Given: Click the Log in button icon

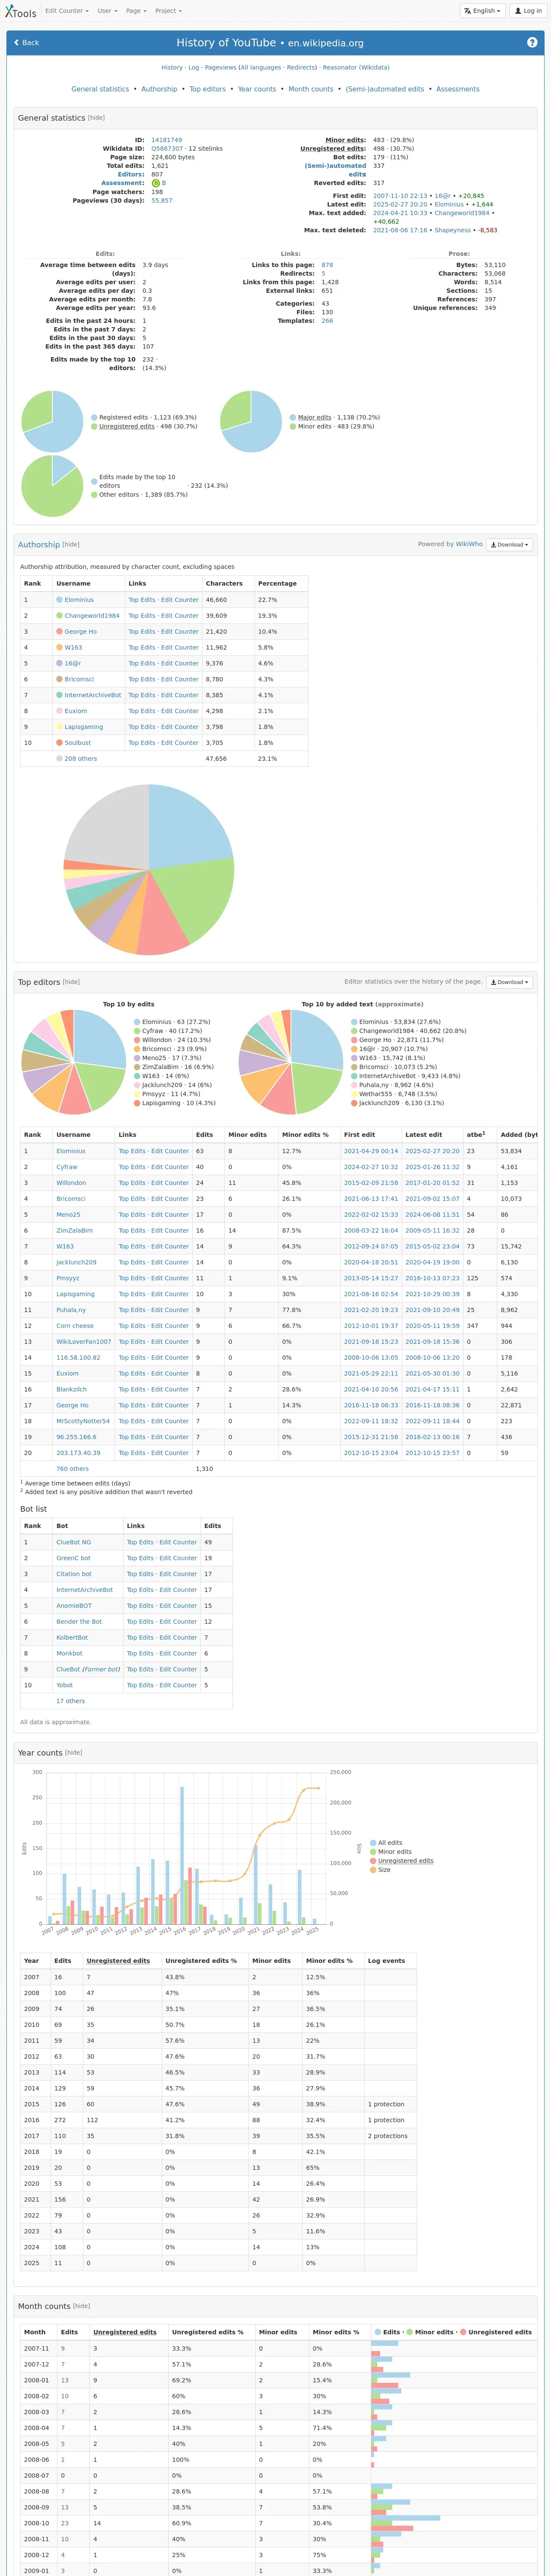Looking at the screenshot, I should [527, 11].
